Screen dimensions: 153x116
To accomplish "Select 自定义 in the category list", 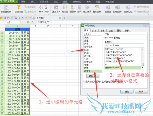I will pos(93,71).
